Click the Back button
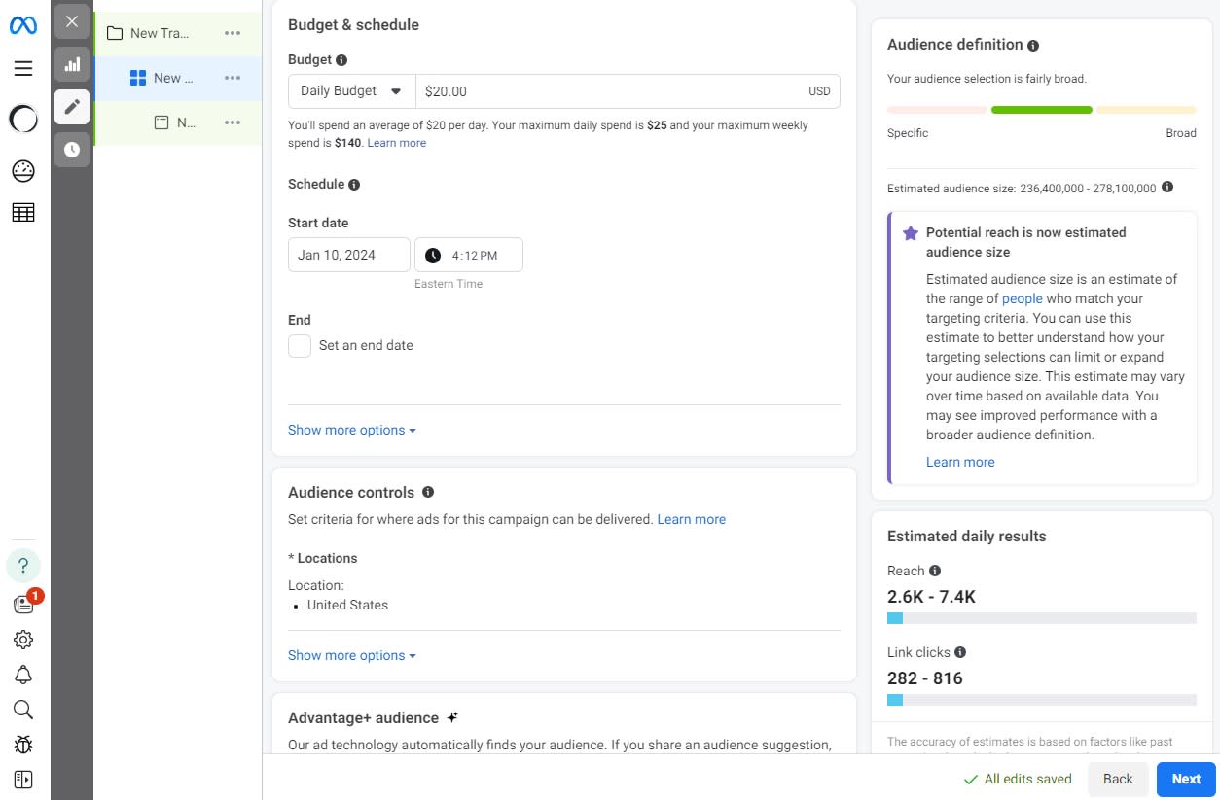 [1118, 779]
